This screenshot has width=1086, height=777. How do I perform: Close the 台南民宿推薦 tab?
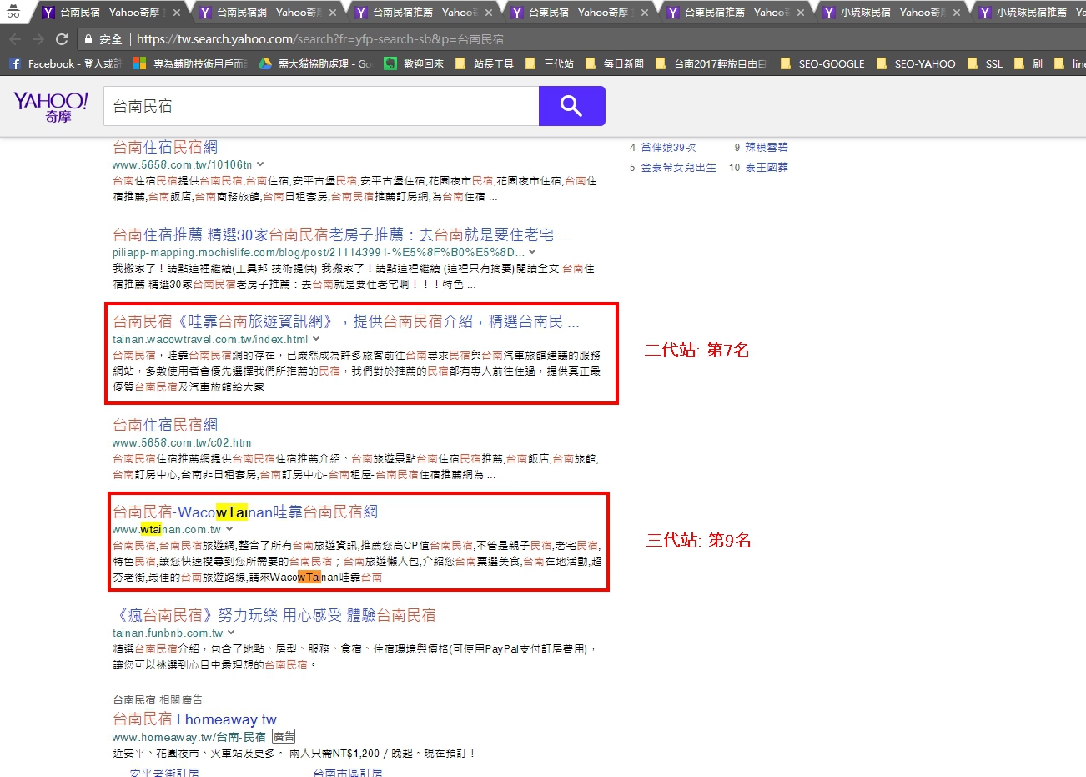489,13
